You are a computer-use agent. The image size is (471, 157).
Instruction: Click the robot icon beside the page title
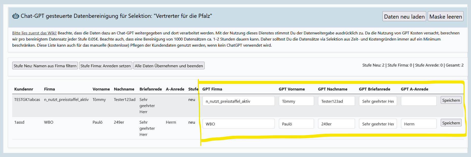point(16,16)
